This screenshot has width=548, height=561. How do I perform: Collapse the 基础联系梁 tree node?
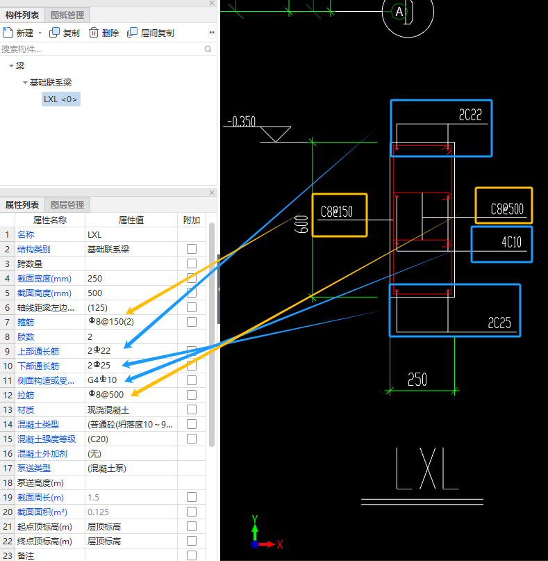25,83
